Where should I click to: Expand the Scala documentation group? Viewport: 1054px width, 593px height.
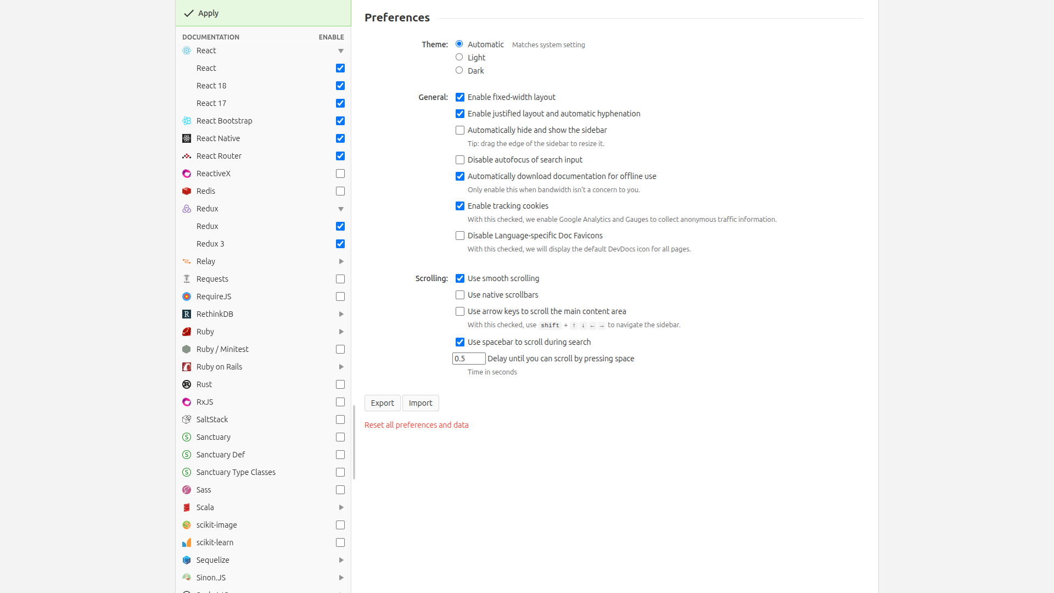[x=341, y=507]
